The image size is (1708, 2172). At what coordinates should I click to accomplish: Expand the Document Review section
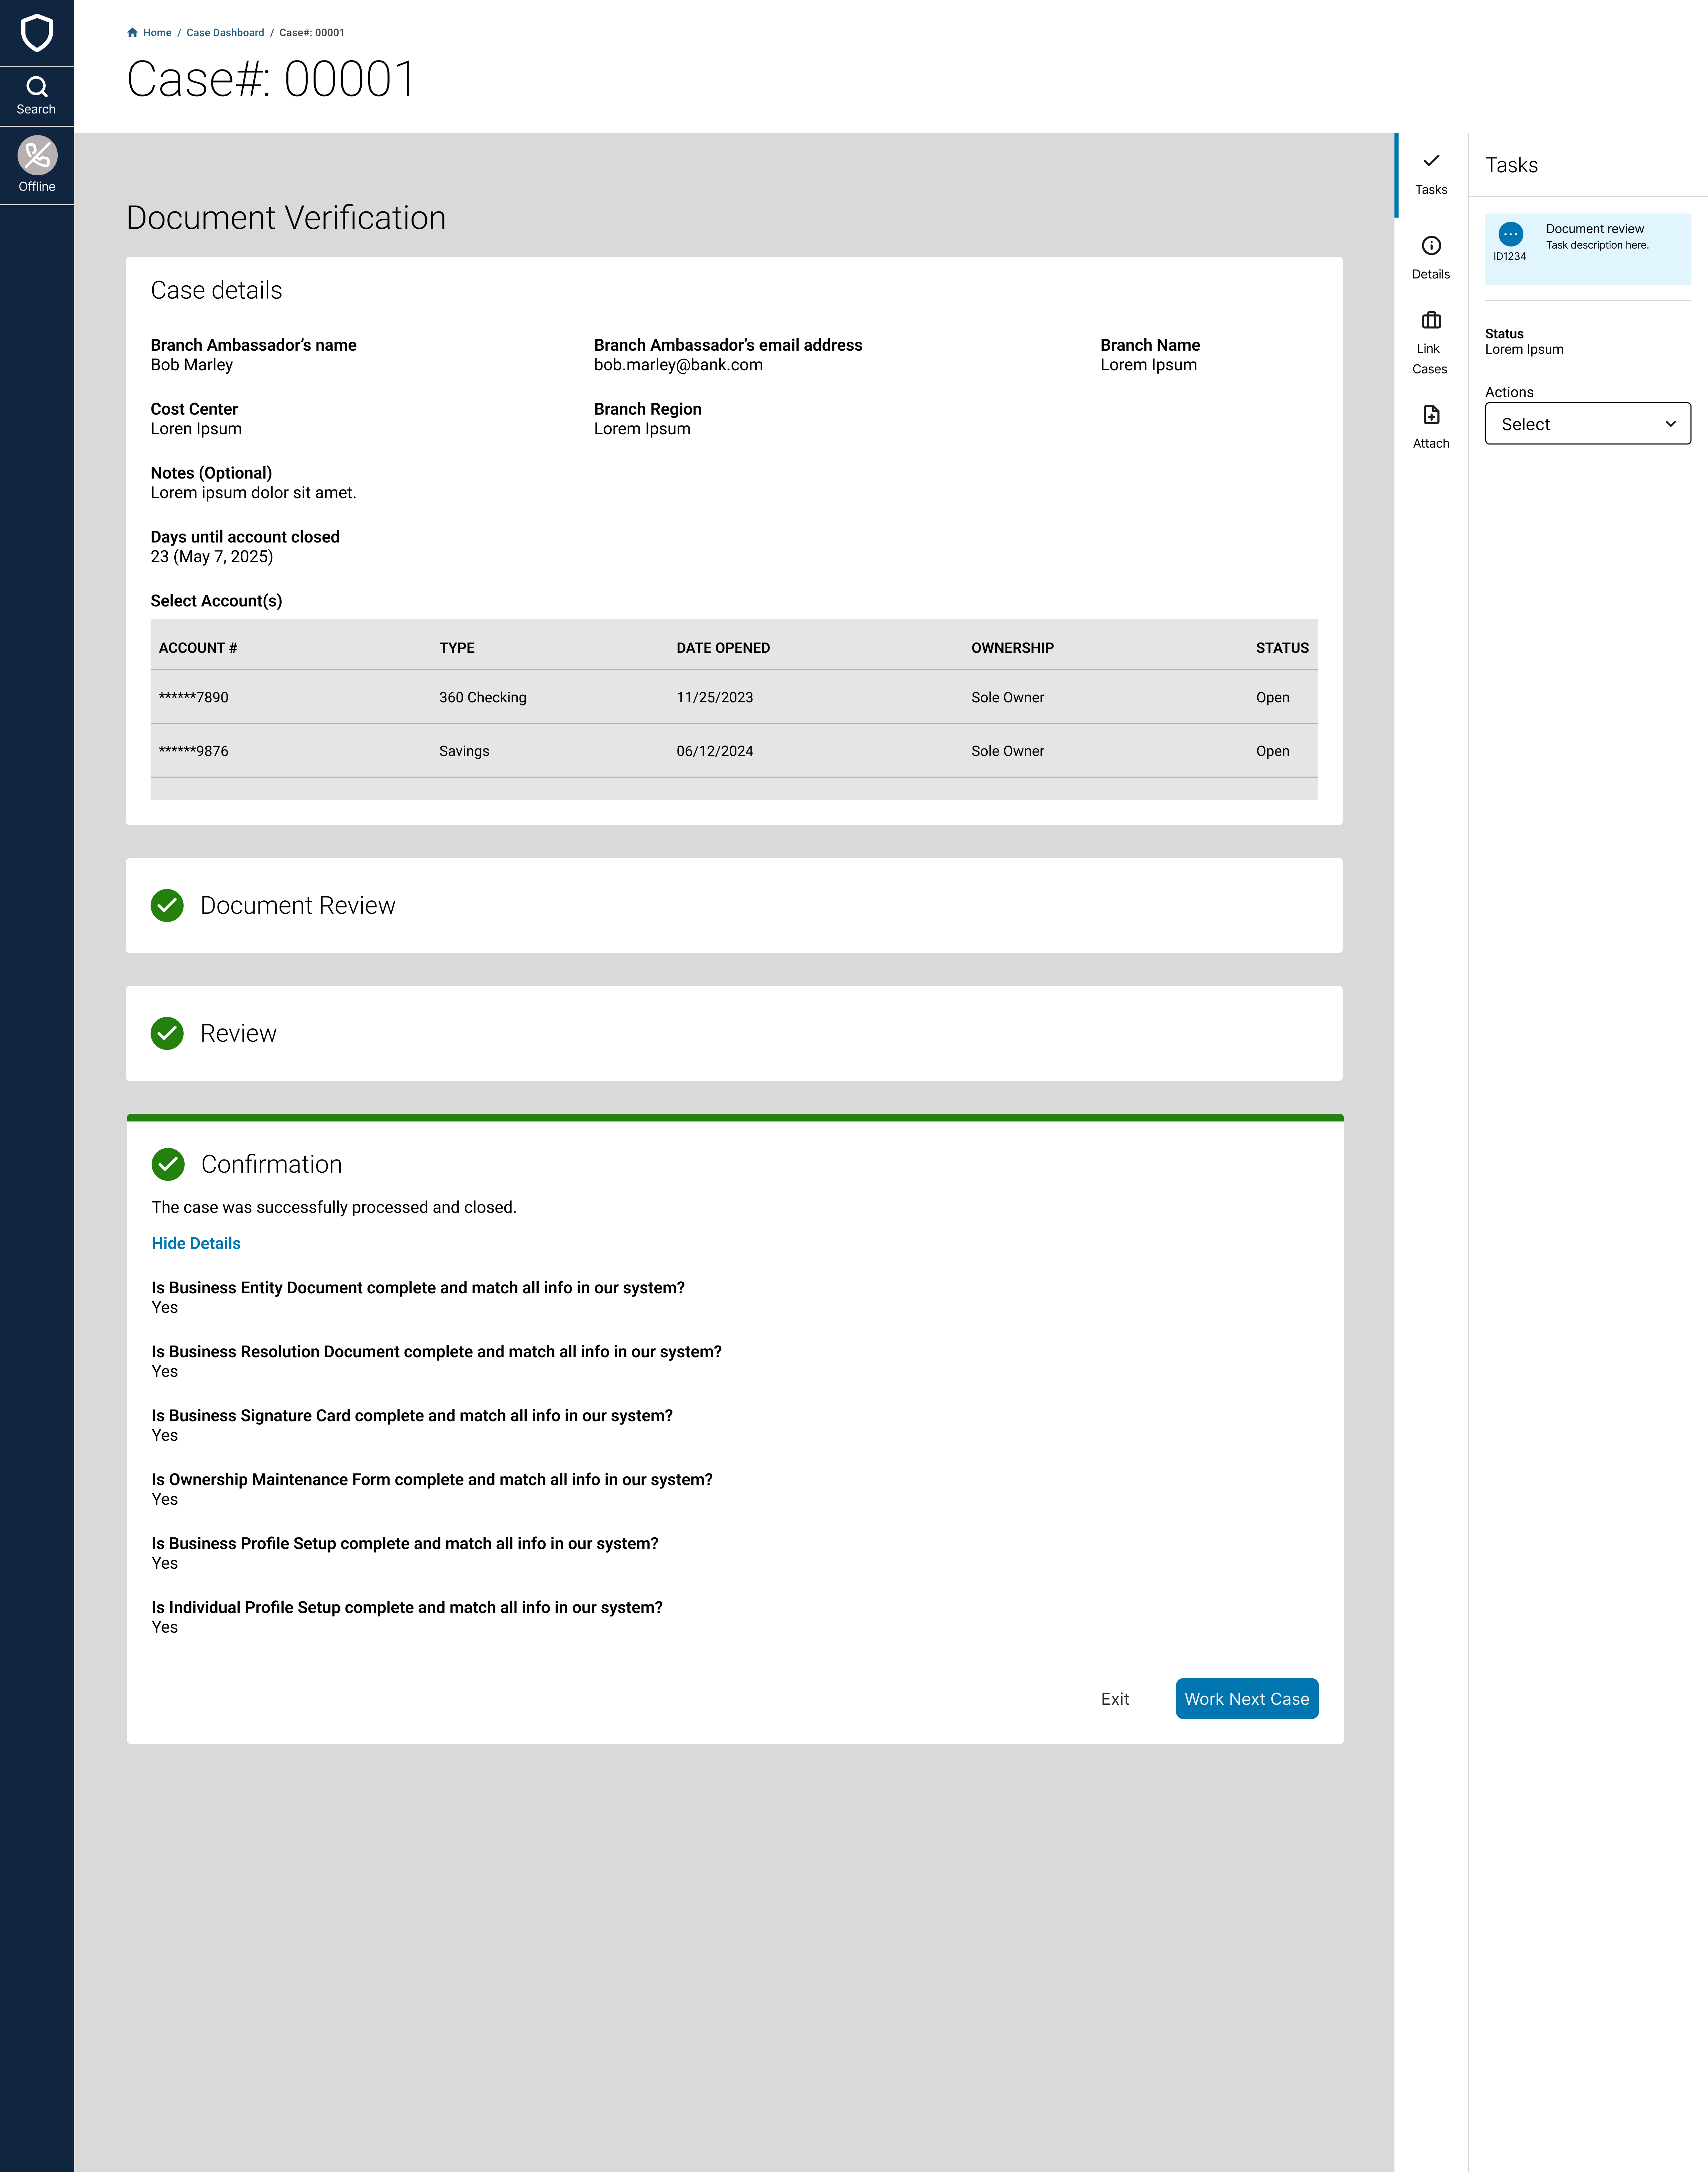(298, 905)
